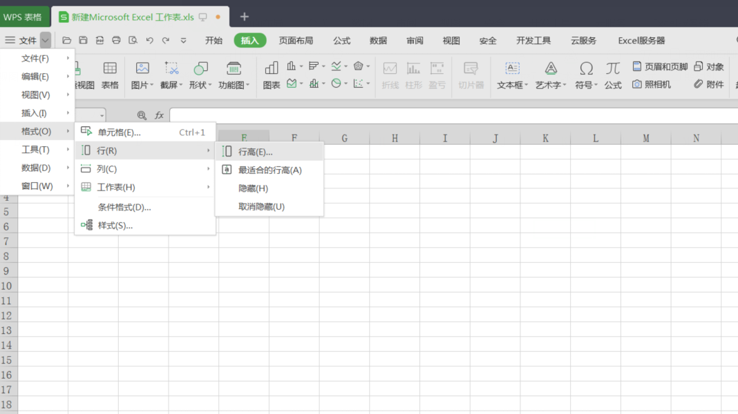Open the name box dropdown arrow
The width and height of the screenshot is (738, 414).
[102, 116]
